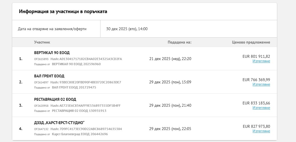Click Изтегляне link for ВЕРТИКАЛ 90 ЕООД
The height and width of the screenshot is (142, 296).
point(261,61)
